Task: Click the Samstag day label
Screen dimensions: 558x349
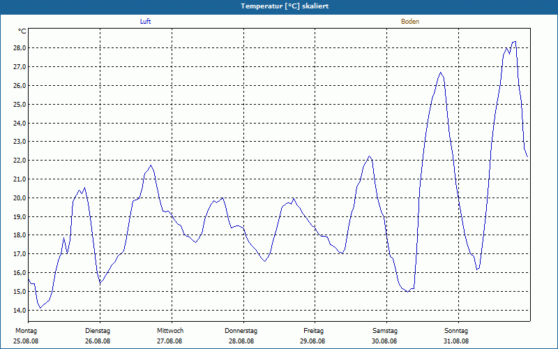Action: point(385,331)
